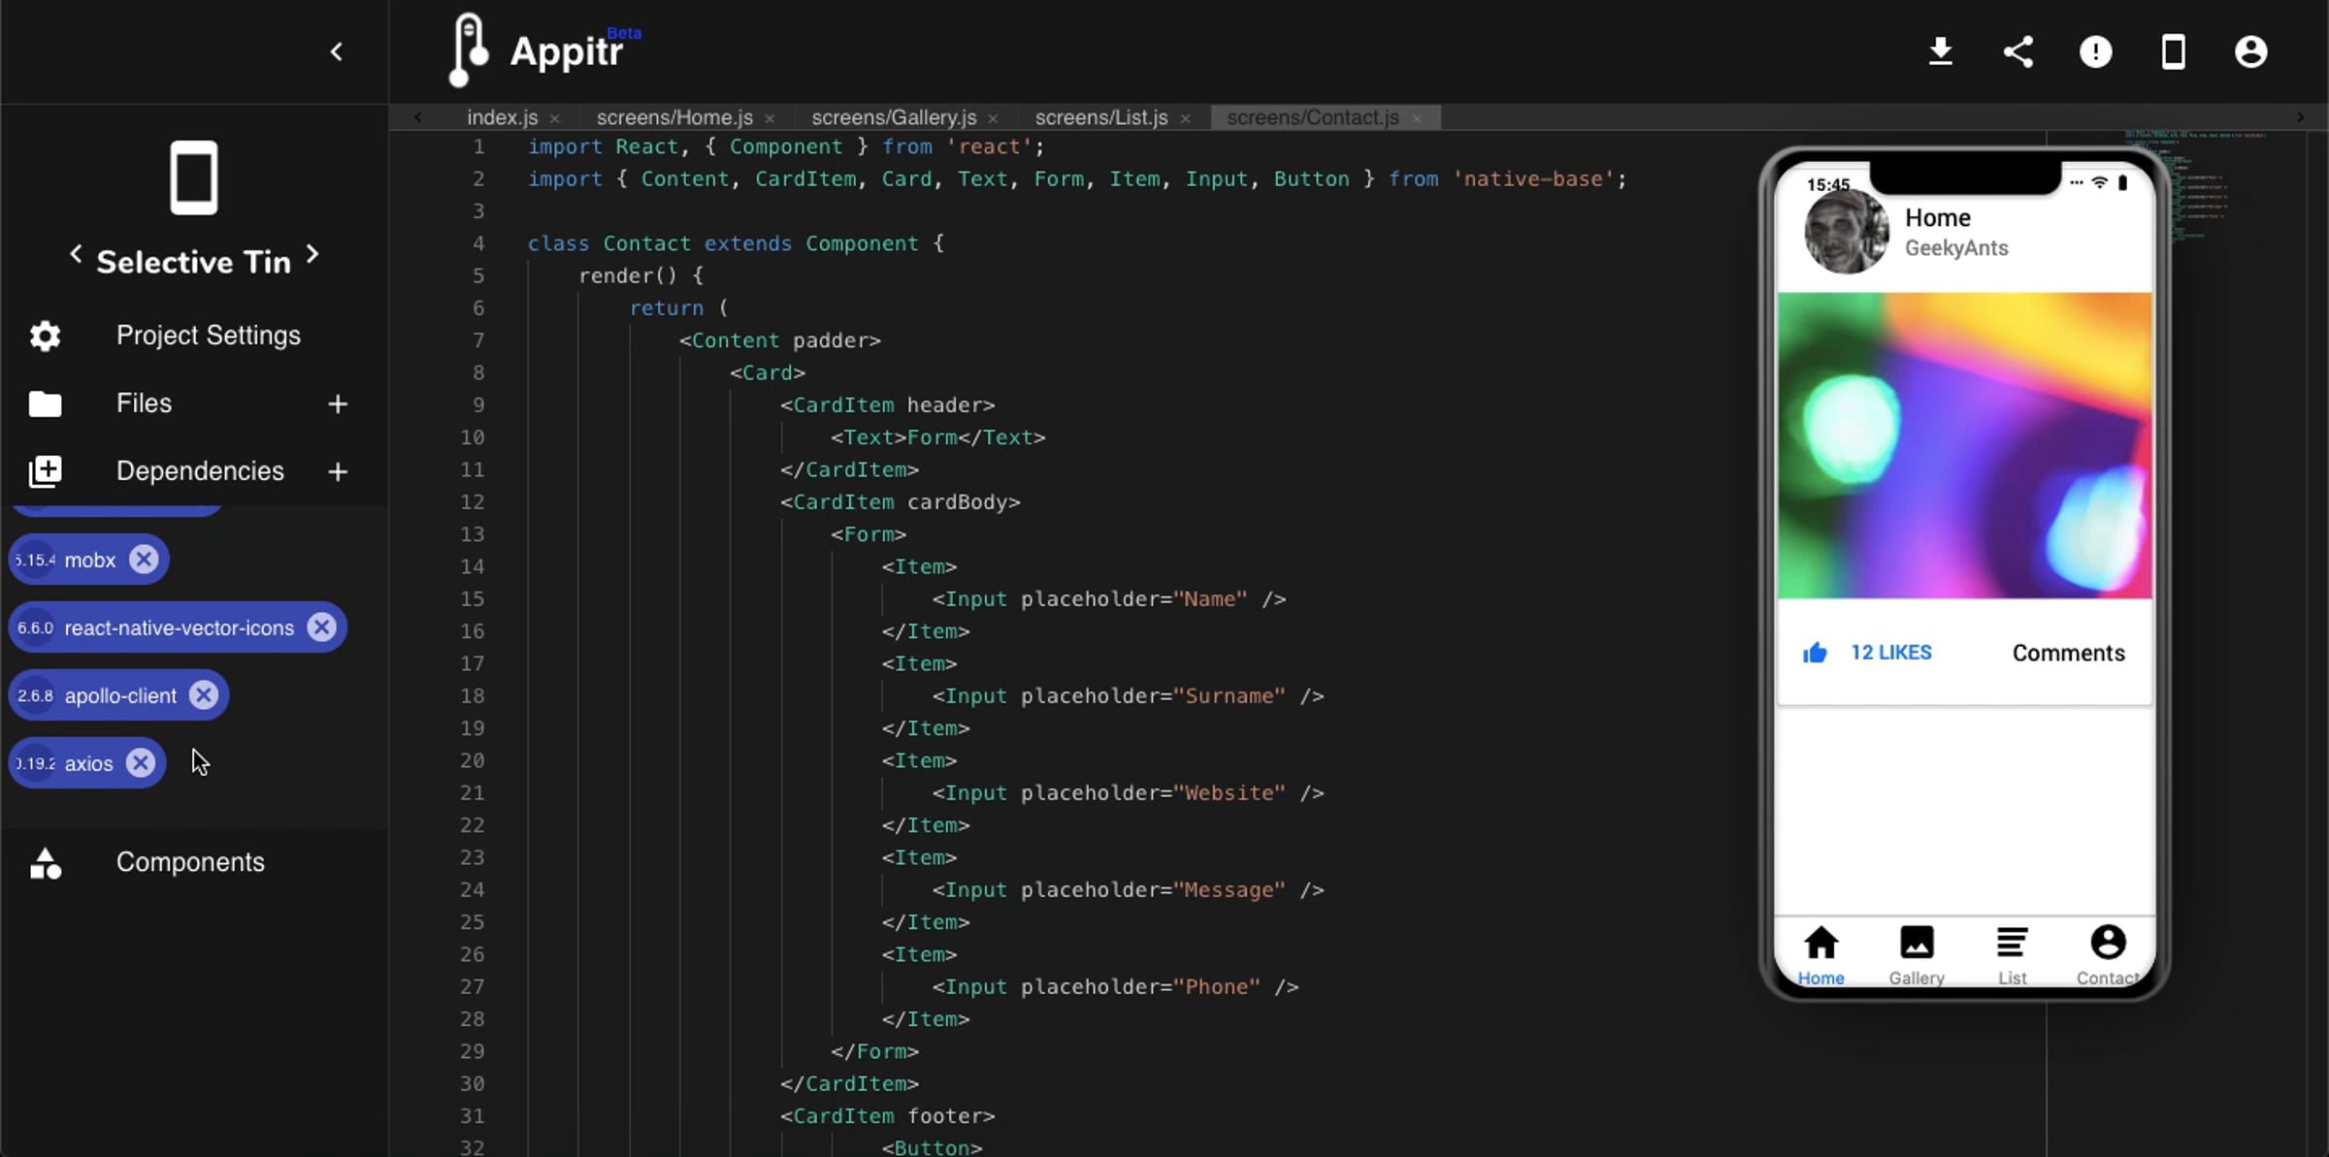Click the thumbs-up like icon

1815,653
